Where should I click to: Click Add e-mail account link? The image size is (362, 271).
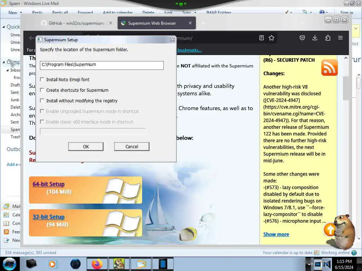coord(13,164)
